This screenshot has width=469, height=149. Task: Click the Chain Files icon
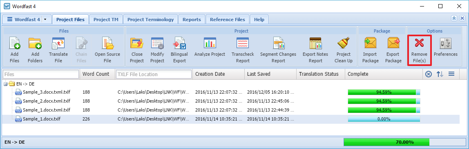coord(81,43)
